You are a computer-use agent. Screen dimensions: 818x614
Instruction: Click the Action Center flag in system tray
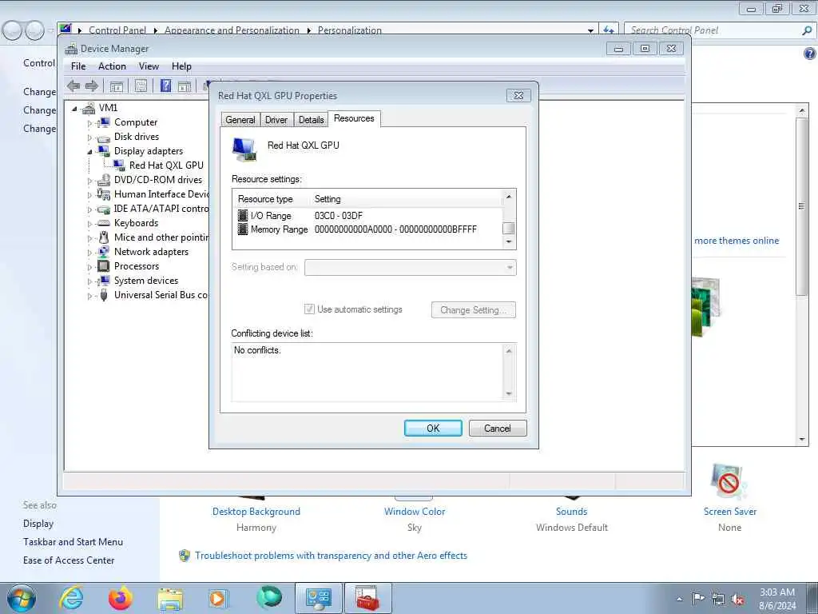click(698, 598)
